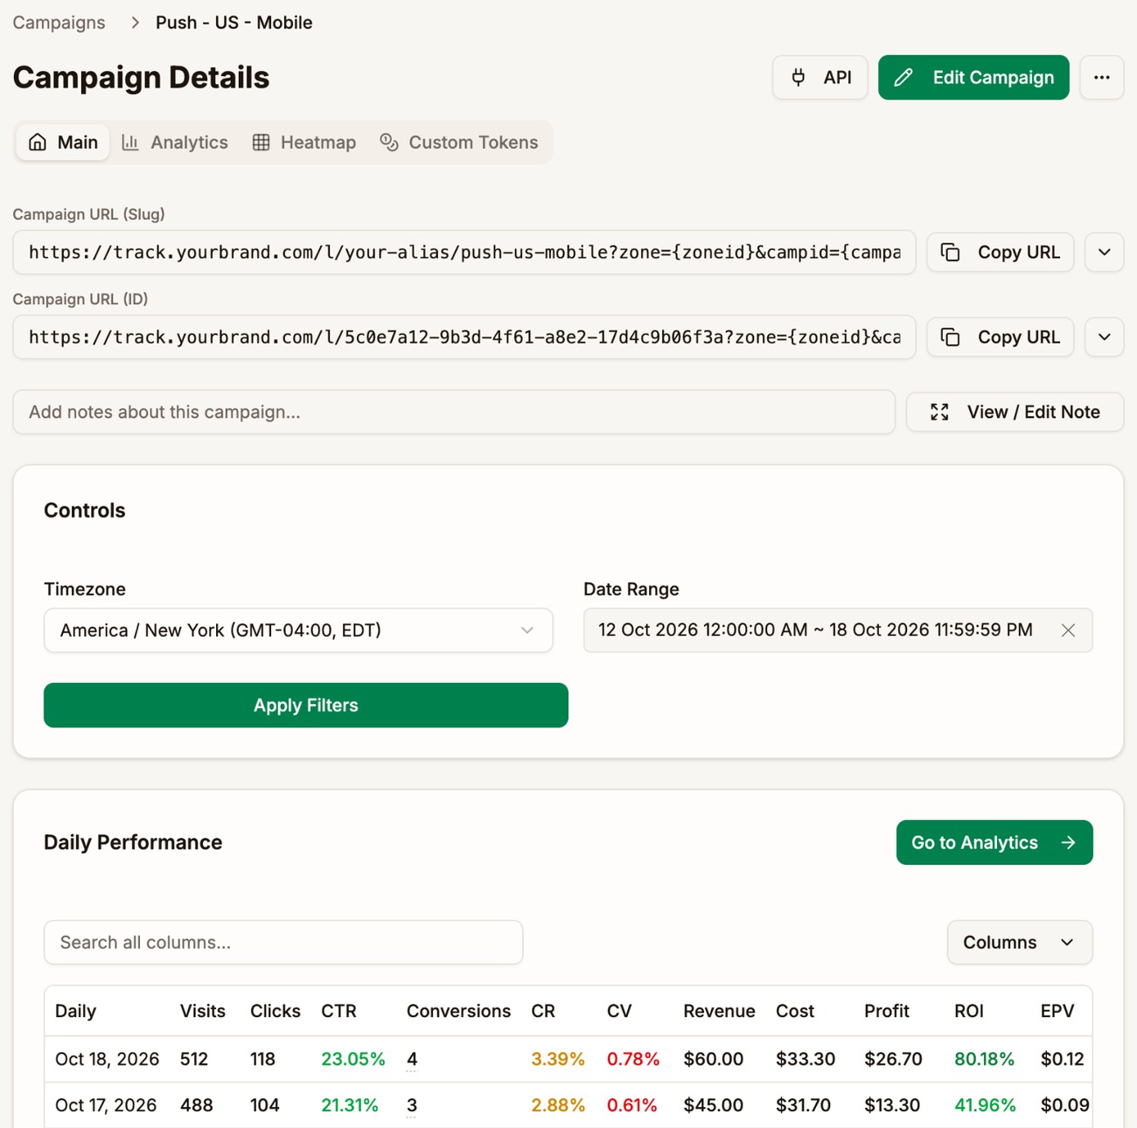This screenshot has width=1137, height=1128.
Task: Sort by the ROI column header
Action: coord(969,1012)
